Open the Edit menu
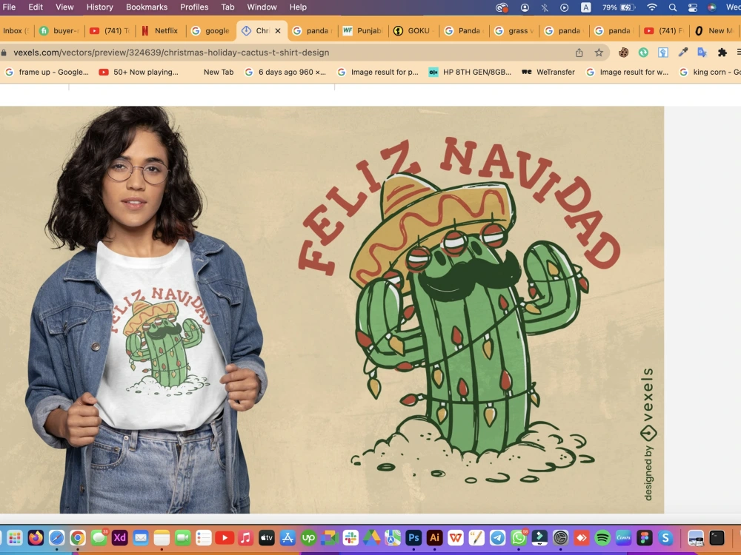The height and width of the screenshot is (555, 741). (36, 7)
